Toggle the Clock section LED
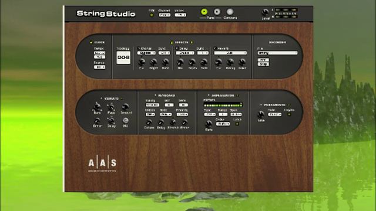 [x=91, y=42]
